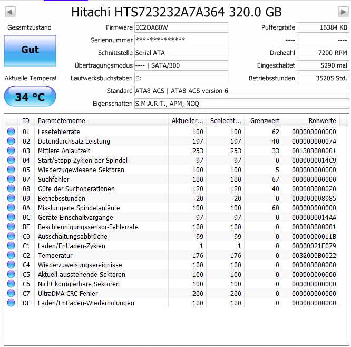Click status orb for Temperatur row
Viewport: 351px width, 347px height.
[11, 255]
